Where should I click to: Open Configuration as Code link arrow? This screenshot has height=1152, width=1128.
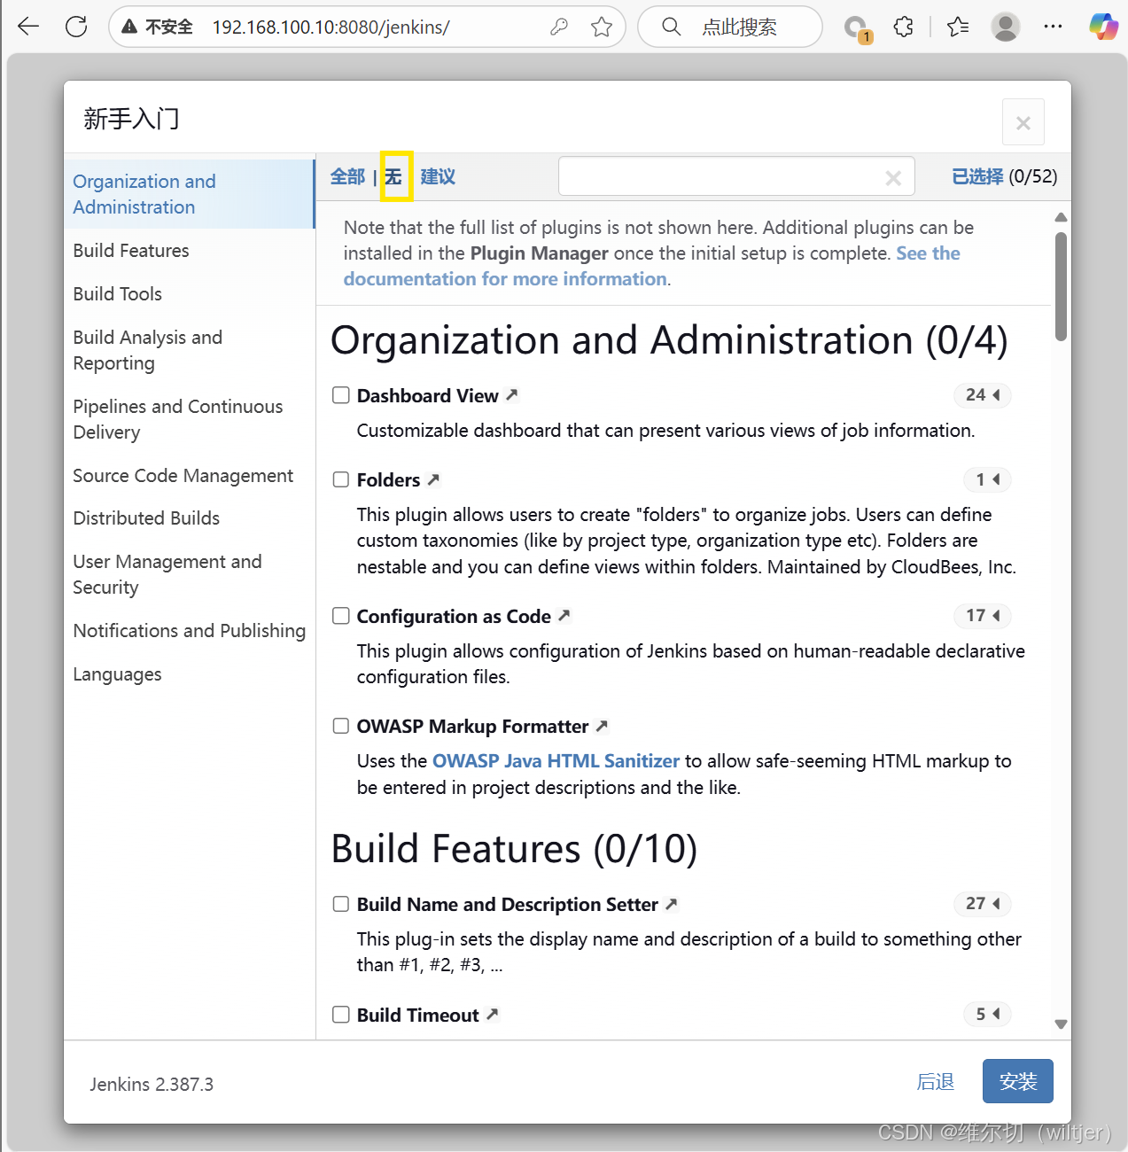[x=564, y=615]
